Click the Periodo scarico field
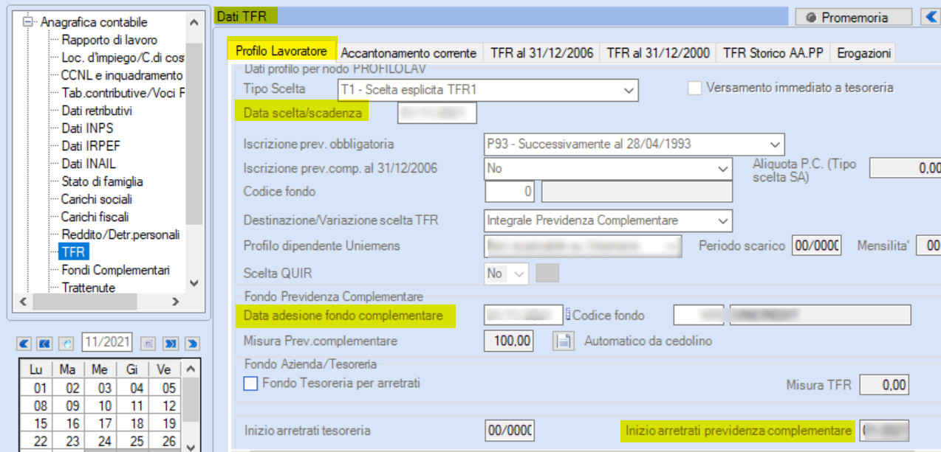The height and width of the screenshot is (452, 941). [817, 246]
